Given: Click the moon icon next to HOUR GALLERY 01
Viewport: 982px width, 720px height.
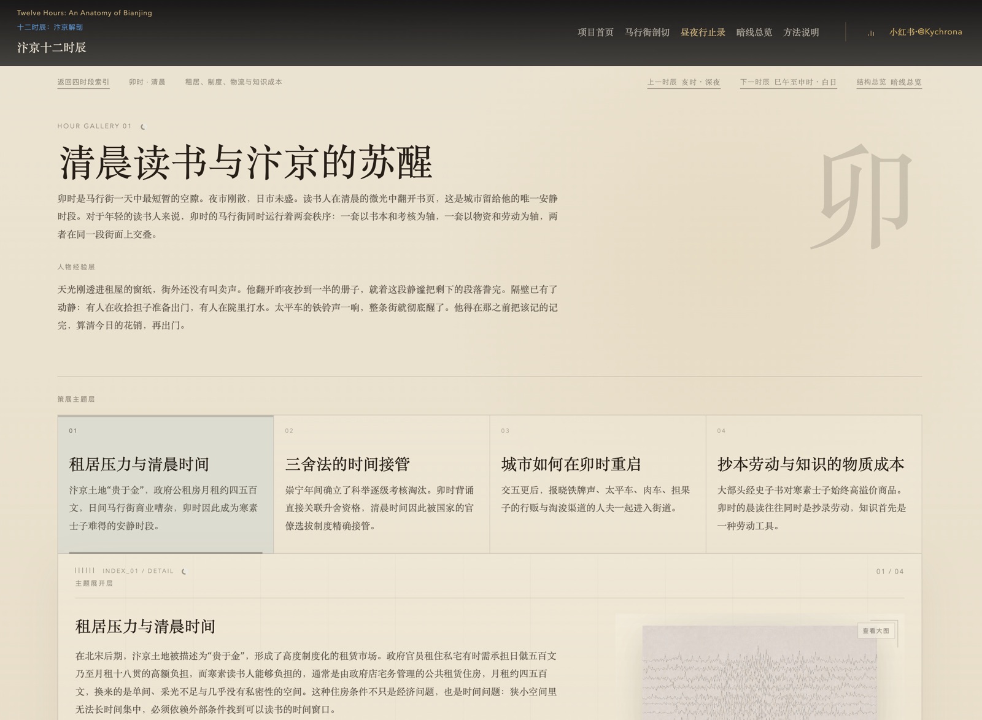Looking at the screenshot, I should (x=143, y=127).
